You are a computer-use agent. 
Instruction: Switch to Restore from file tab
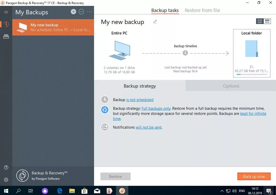click(202, 10)
